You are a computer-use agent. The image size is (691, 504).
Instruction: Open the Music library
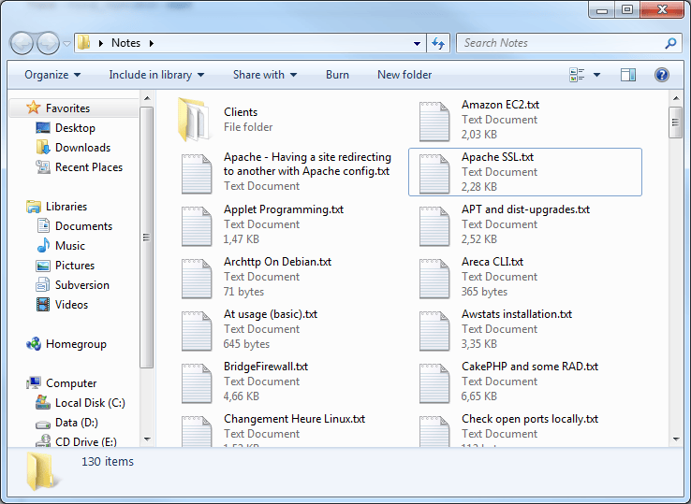click(69, 246)
